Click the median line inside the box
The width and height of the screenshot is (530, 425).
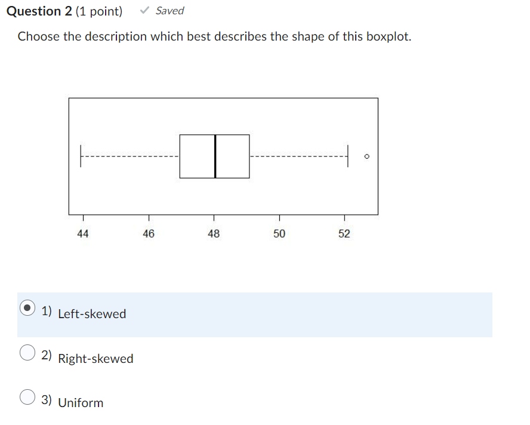215,156
